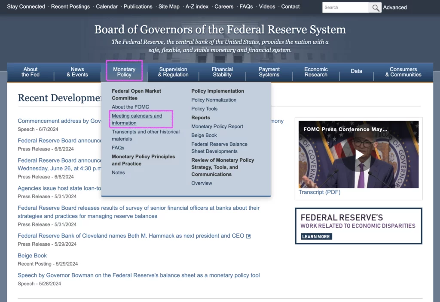Switch to the About the Fed tab
This screenshot has width=440, height=302.
pyautogui.click(x=30, y=71)
